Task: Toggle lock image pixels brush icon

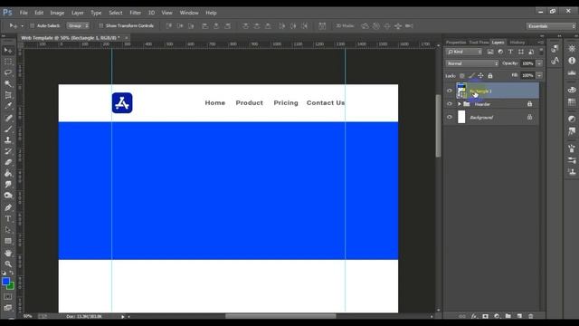Action: click(471, 76)
